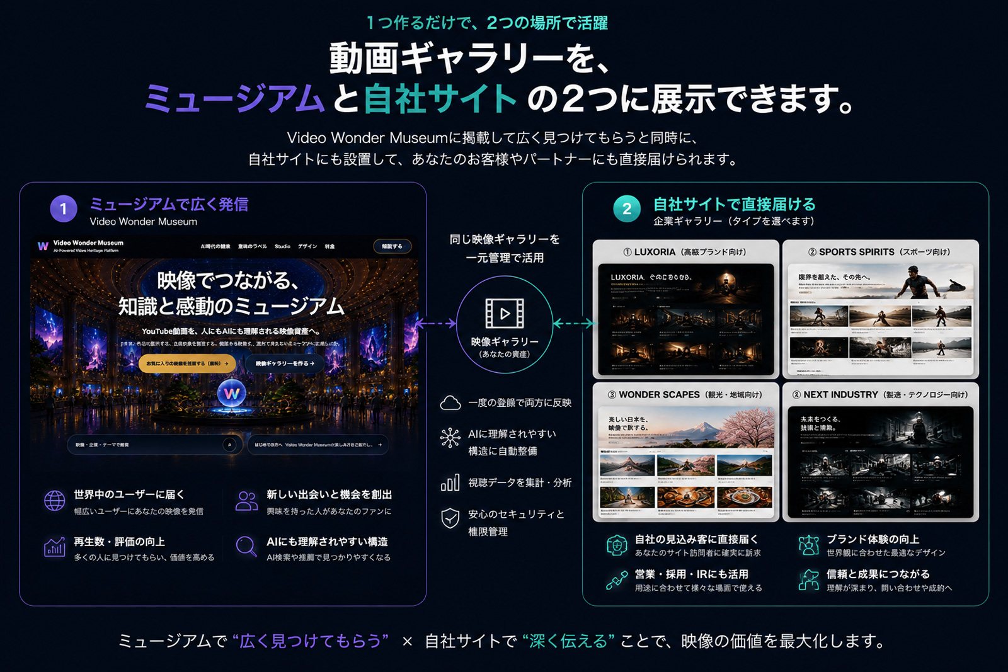Click the Video Wonder Museum name in the navbar
1008x672 pixels.
tap(88, 243)
